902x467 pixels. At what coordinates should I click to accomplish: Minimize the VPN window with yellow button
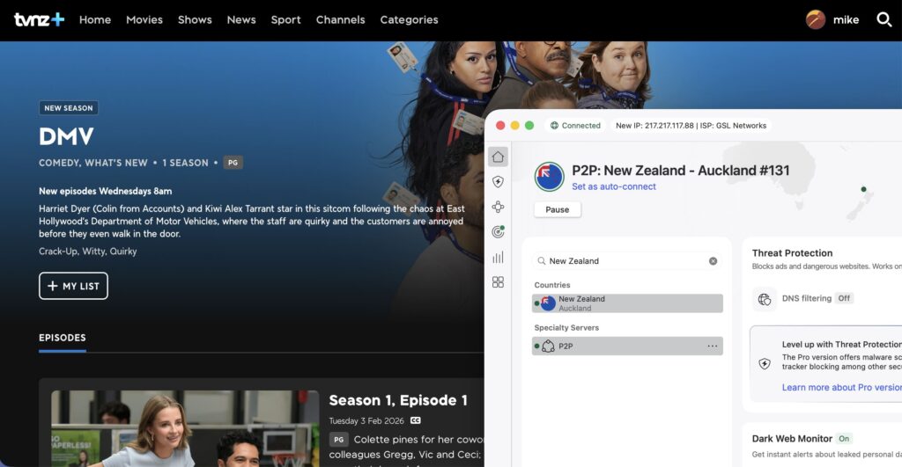[514, 125]
